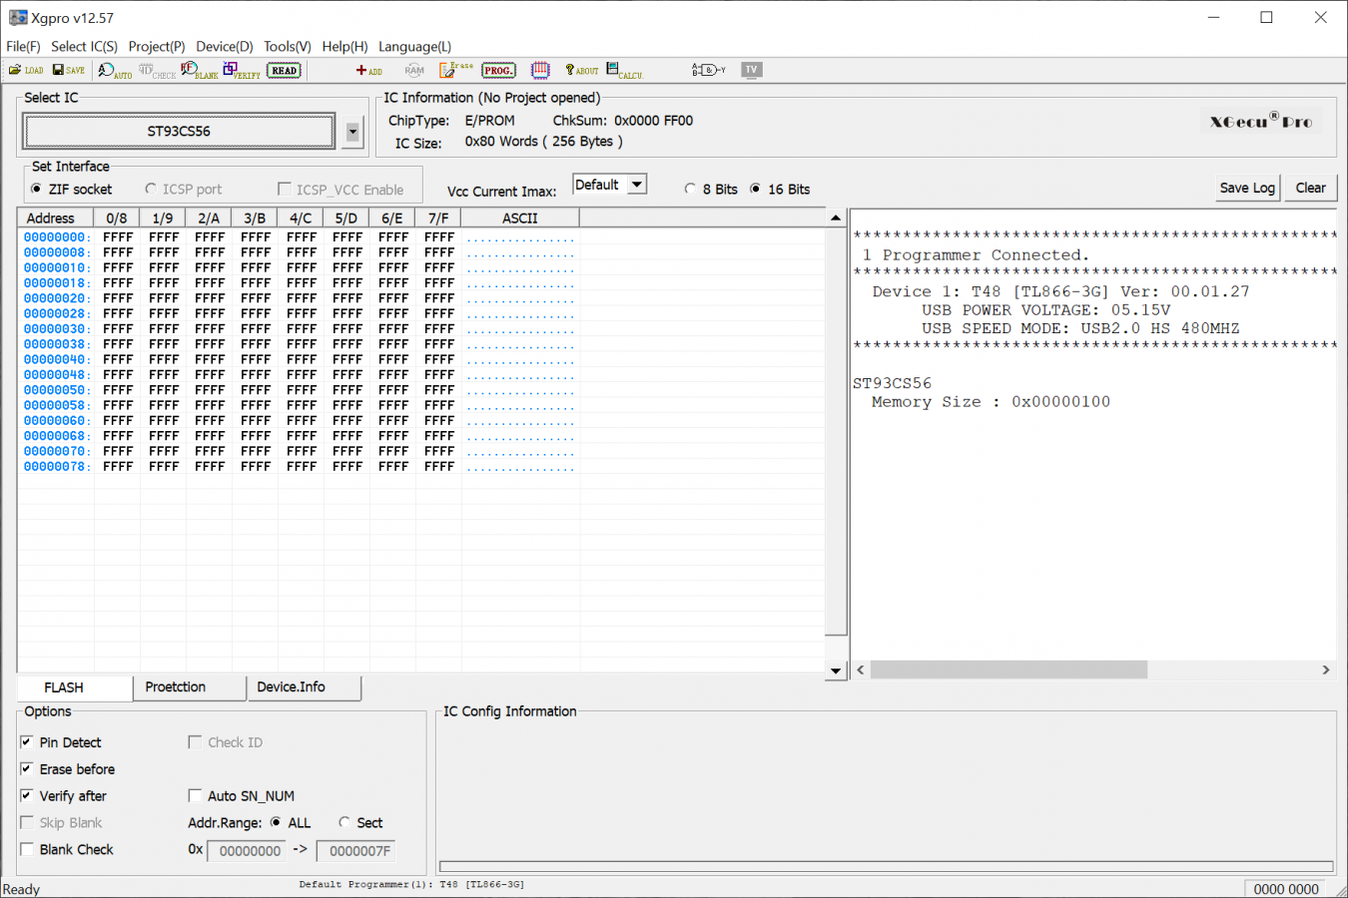Enable the Blank Check checkbox
The image size is (1348, 898).
pyautogui.click(x=27, y=849)
